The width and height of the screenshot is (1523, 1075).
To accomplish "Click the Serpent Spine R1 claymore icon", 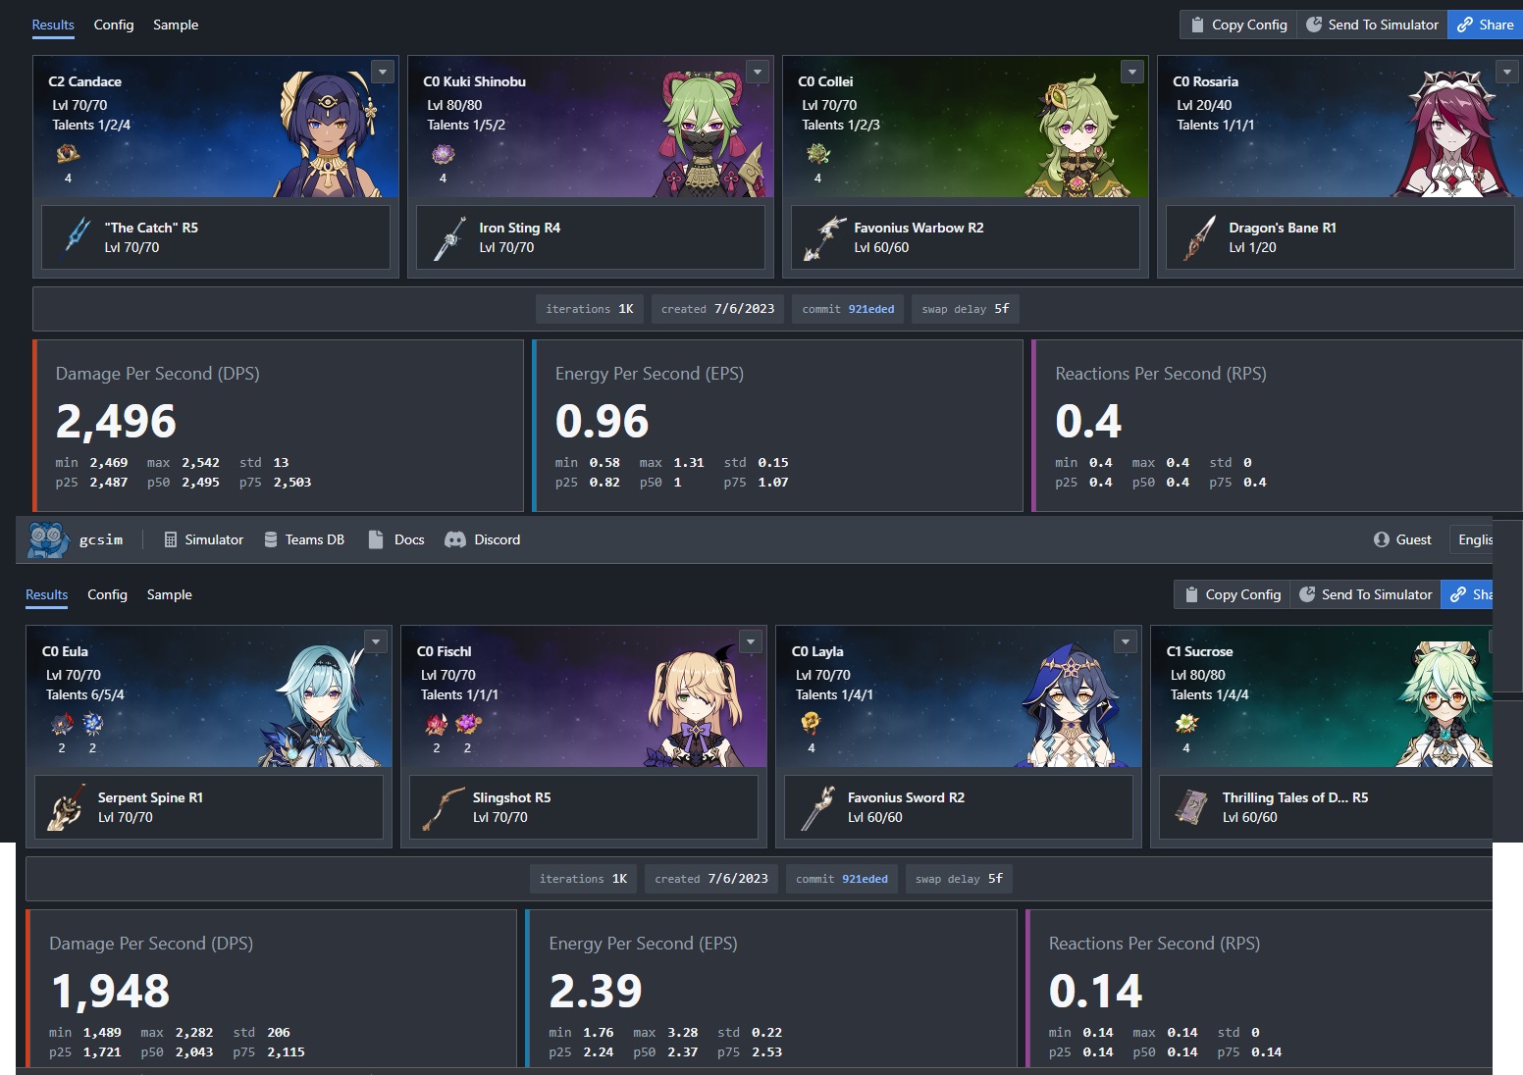I will pyautogui.click(x=67, y=807).
